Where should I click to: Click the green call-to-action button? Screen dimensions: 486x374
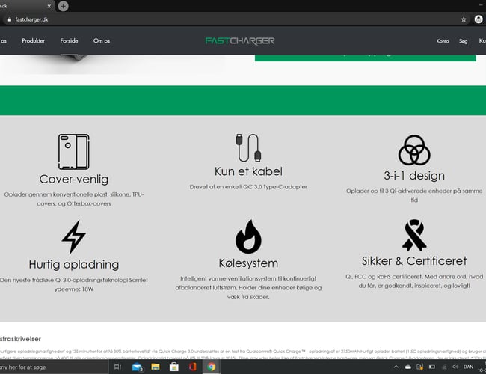[x=366, y=58]
